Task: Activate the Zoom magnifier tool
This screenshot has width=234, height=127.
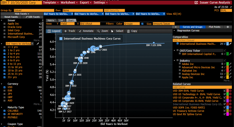Action: (x=103, y=31)
